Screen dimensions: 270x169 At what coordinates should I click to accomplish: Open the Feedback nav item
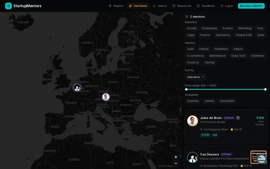pos(206,6)
